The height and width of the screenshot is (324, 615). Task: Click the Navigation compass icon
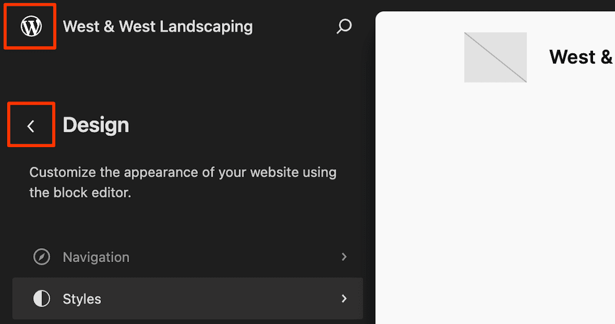[42, 257]
